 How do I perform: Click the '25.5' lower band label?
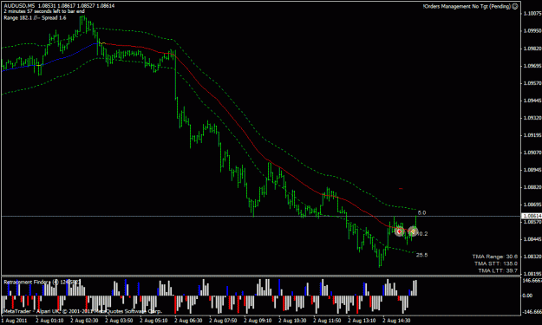tap(421, 255)
